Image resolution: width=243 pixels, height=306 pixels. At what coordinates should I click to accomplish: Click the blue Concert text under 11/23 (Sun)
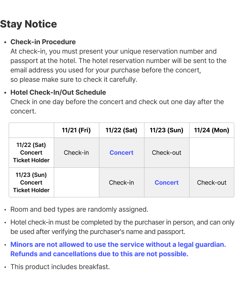pos(167,182)
